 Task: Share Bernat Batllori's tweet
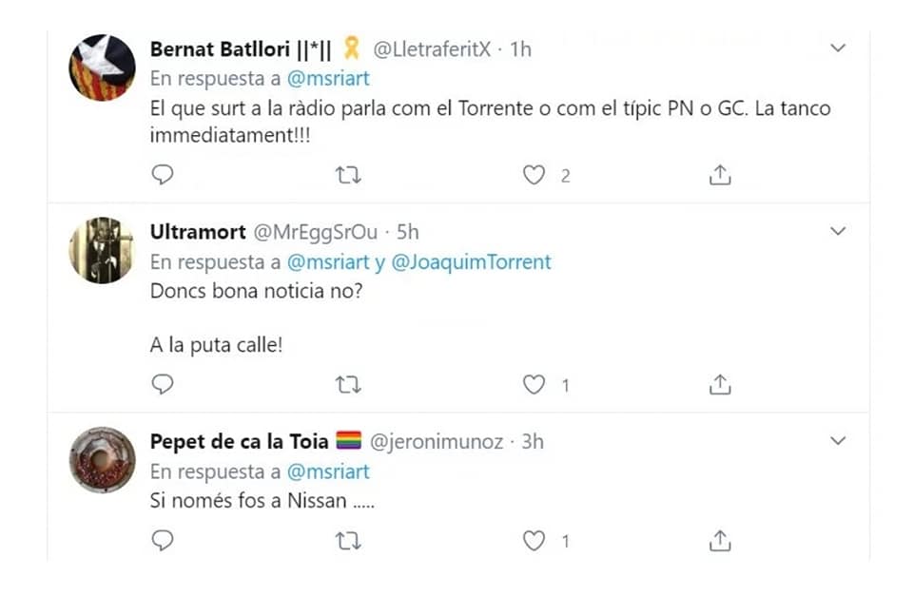point(720,175)
